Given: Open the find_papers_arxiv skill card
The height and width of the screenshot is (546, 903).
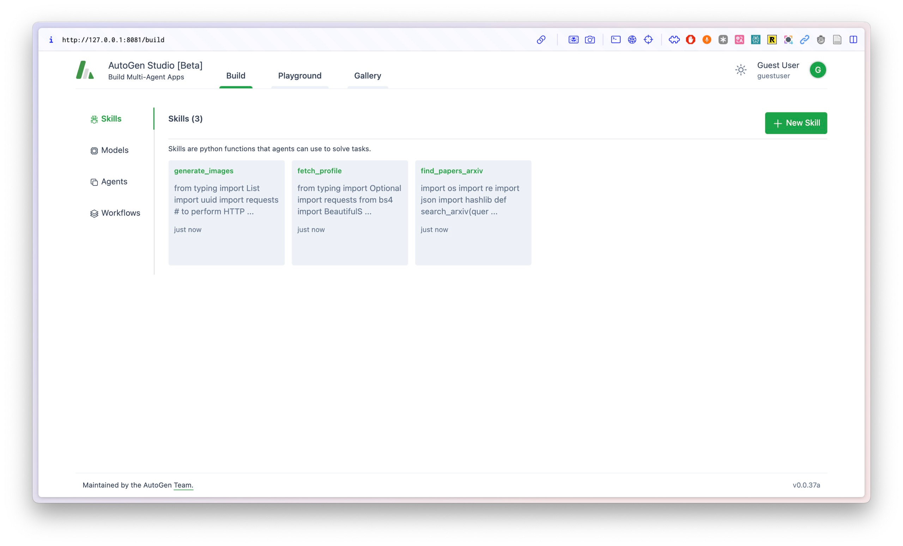Looking at the screenshot, I should 473,213.
